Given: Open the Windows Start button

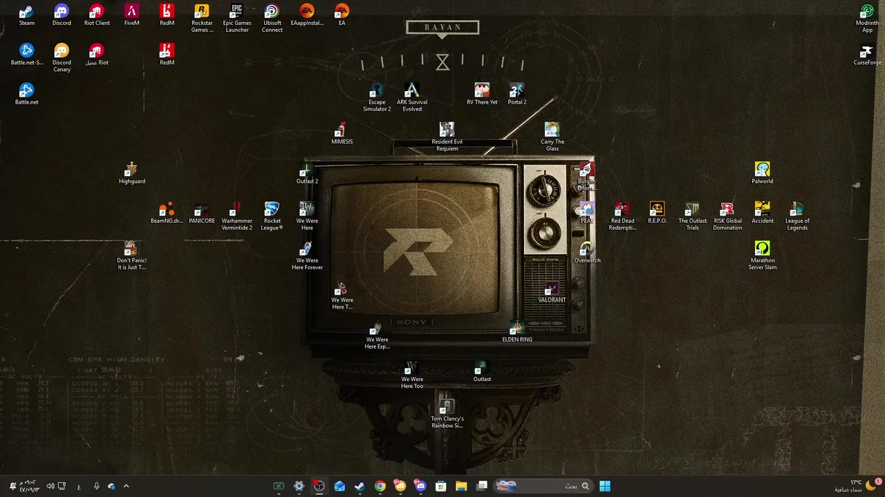Looking at the screenshot, I should point(605,486).
